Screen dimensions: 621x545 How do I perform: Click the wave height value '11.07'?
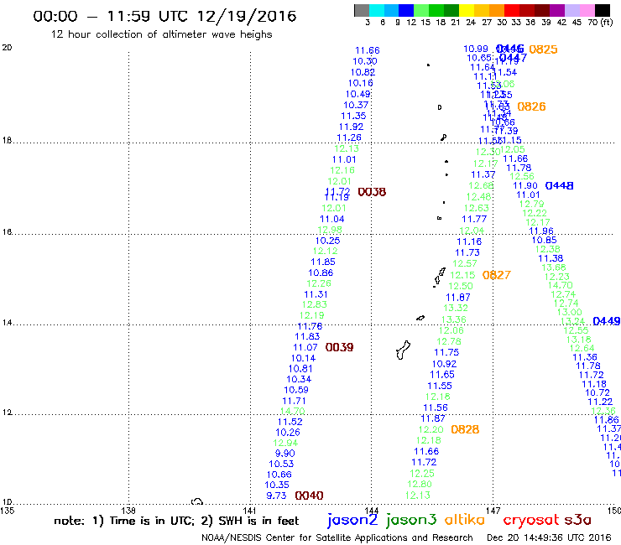click(305, 347)
